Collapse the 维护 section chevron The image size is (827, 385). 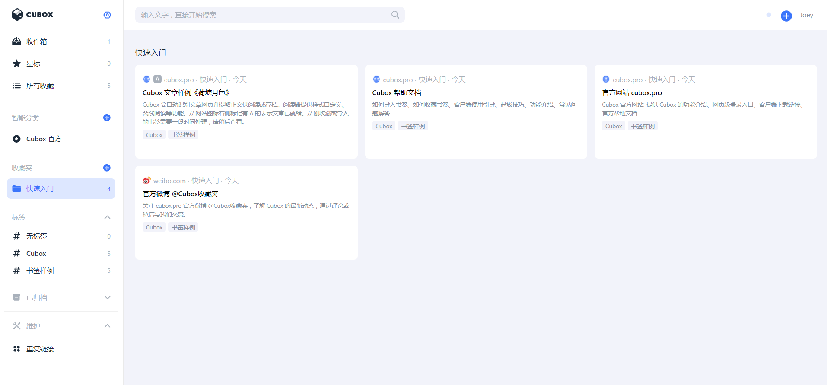tap(107, 326)
